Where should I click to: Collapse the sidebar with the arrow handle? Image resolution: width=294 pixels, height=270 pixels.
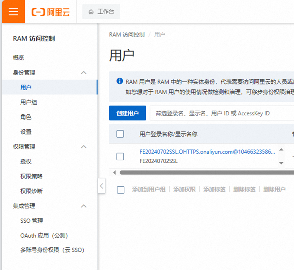[x=101, y=186]
